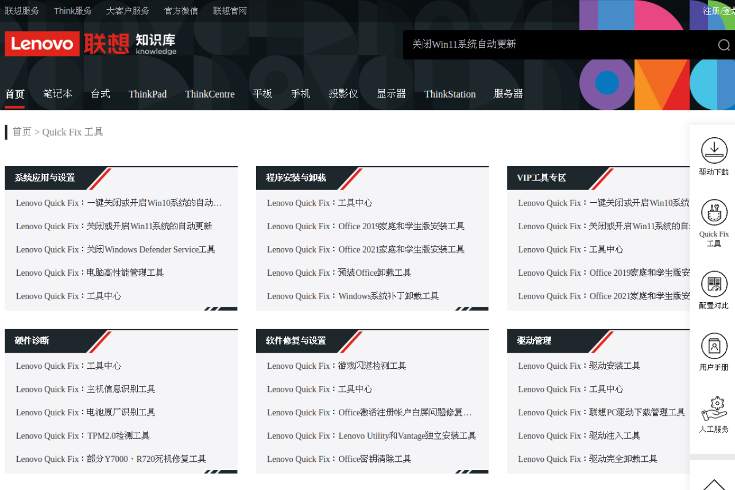Open 游戏闪退检测工具 link
Screen dimensions: 735x490
336,366
